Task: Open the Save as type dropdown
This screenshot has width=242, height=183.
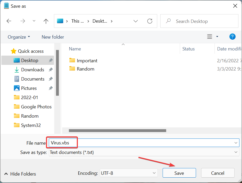Action: pos(144,152)
